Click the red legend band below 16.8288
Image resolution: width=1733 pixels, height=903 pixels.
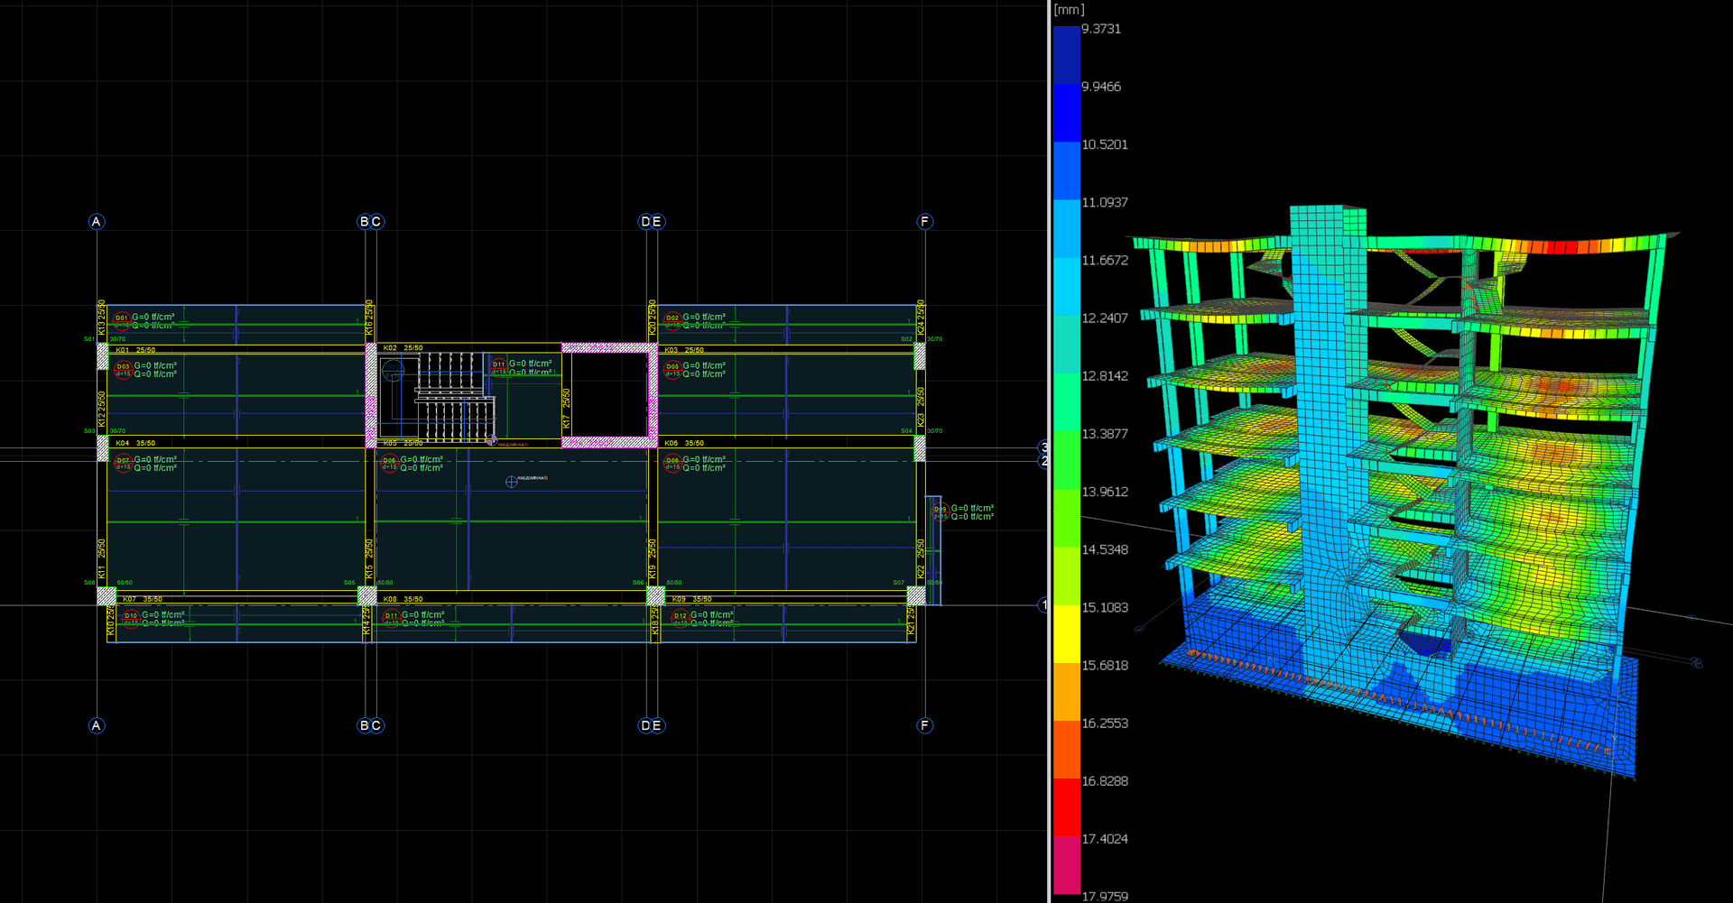(x=1067, y=807)
